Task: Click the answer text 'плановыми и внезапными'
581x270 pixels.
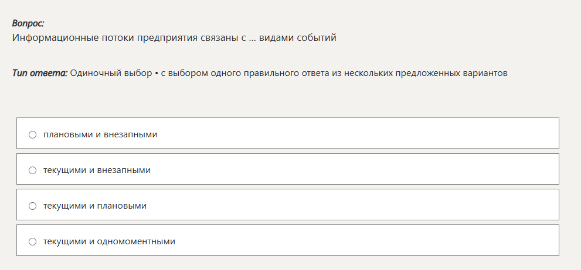Action: [x=100, y=134]
